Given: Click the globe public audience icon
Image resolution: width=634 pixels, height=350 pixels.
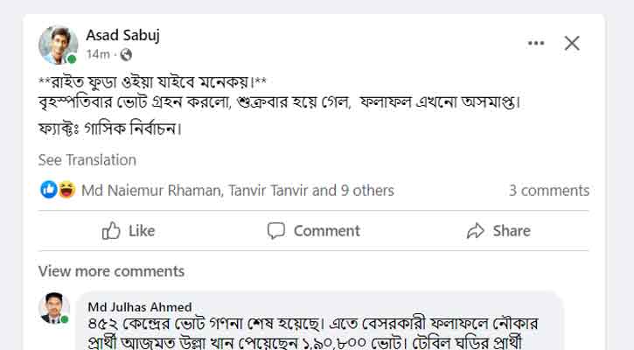Looking at the screenshot, I should click(x=126, y=55).
